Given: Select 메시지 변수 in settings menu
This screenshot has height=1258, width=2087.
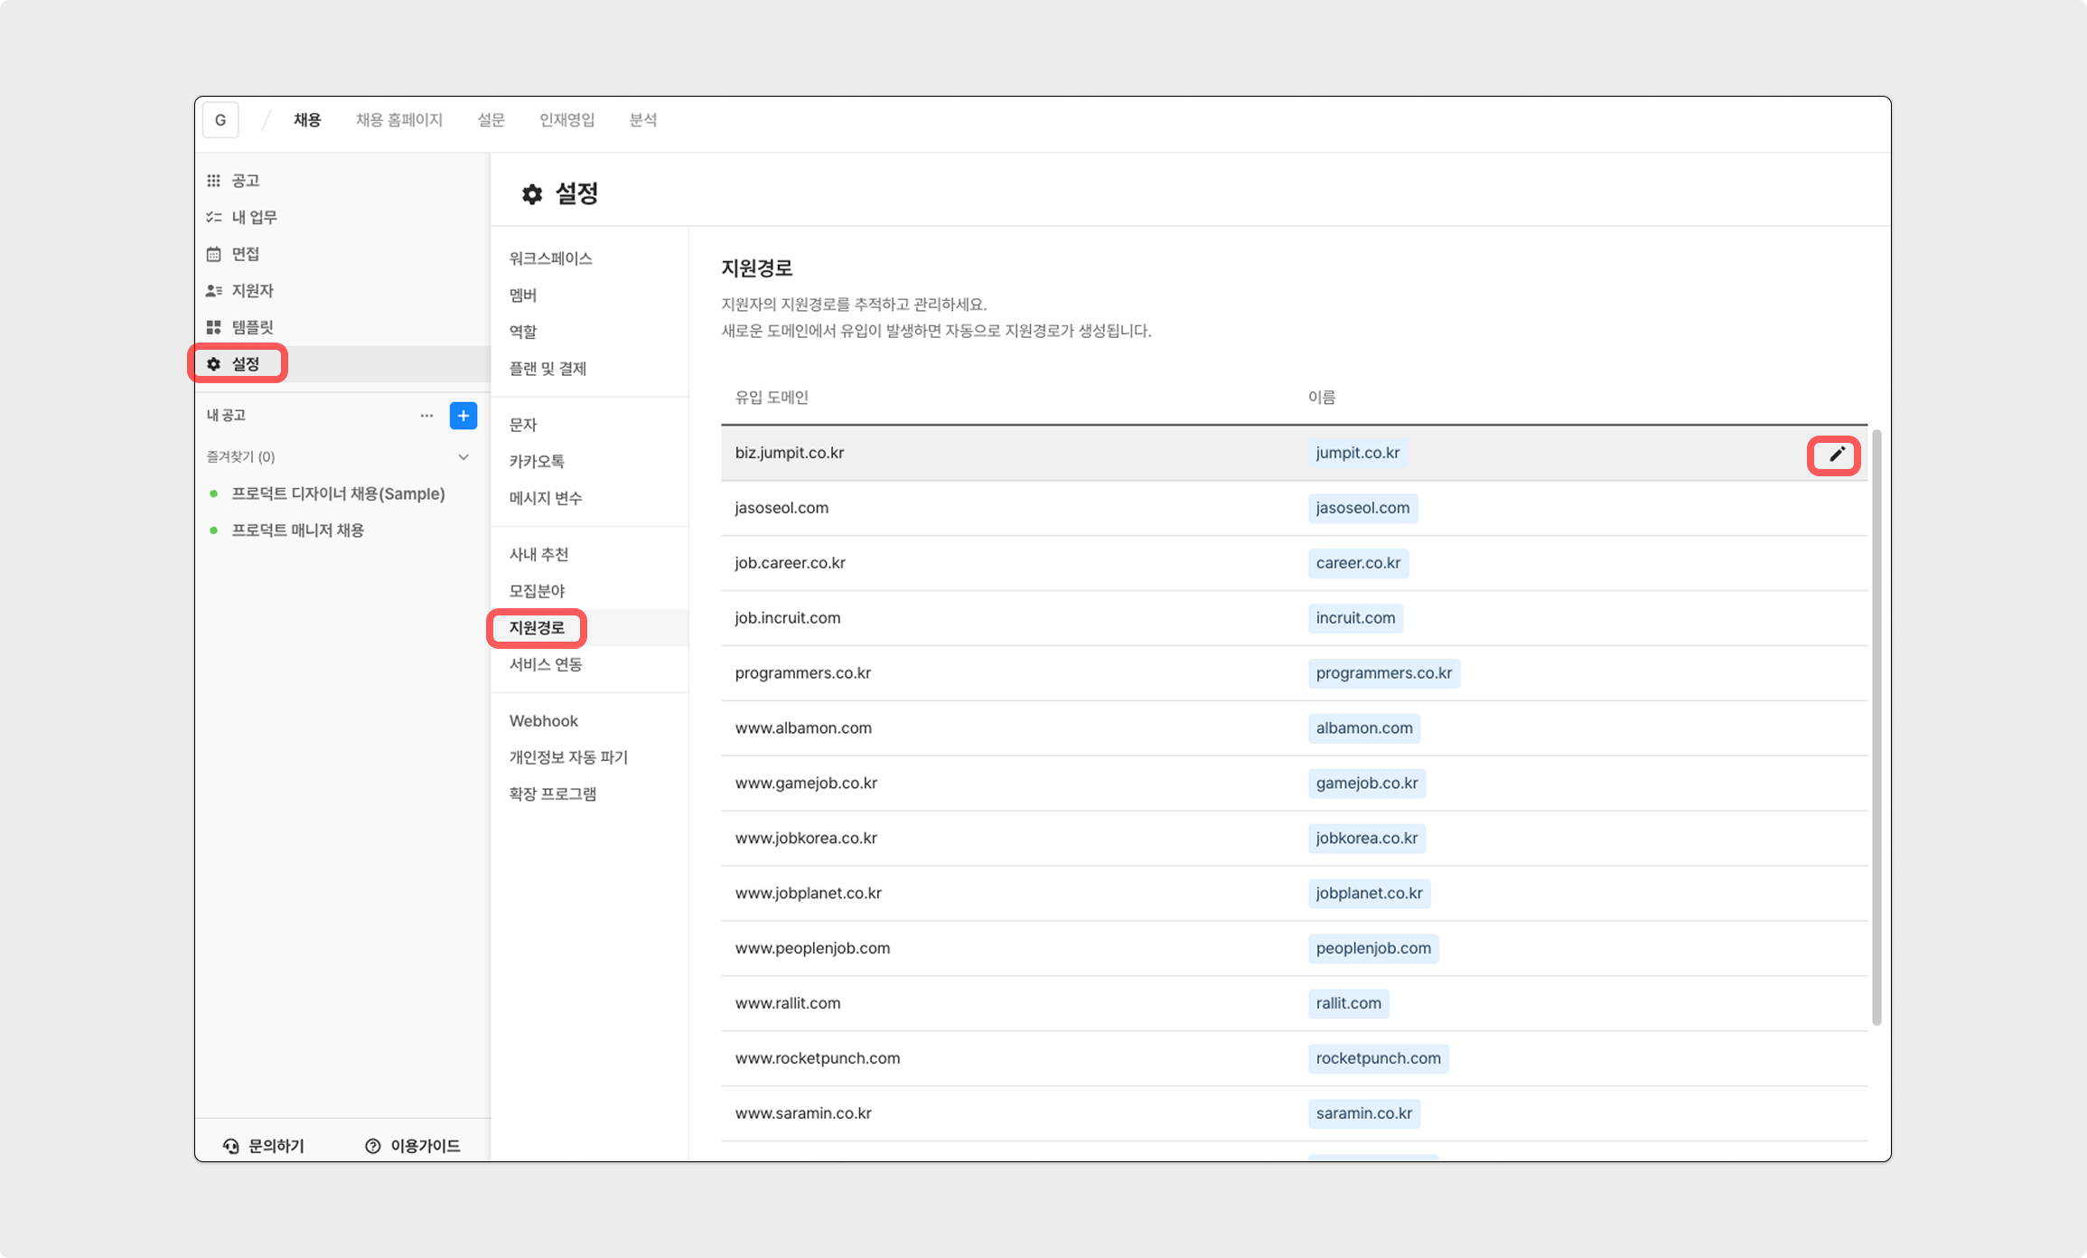Looking at the screenshot, I should (x=546, y=498).
